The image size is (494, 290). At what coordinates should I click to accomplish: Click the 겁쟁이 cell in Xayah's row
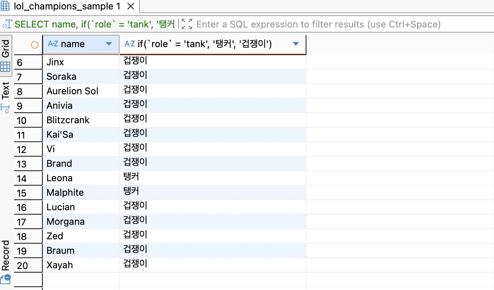(213, 265)
